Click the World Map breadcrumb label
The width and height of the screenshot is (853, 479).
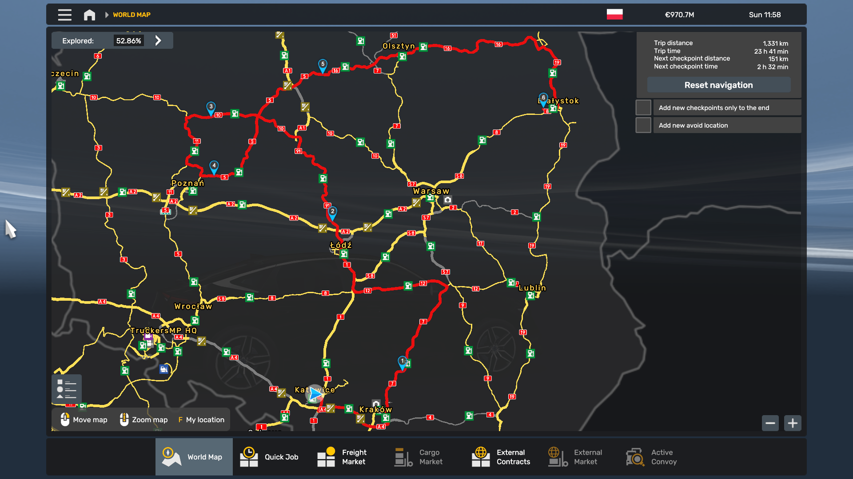pos(132,15)
